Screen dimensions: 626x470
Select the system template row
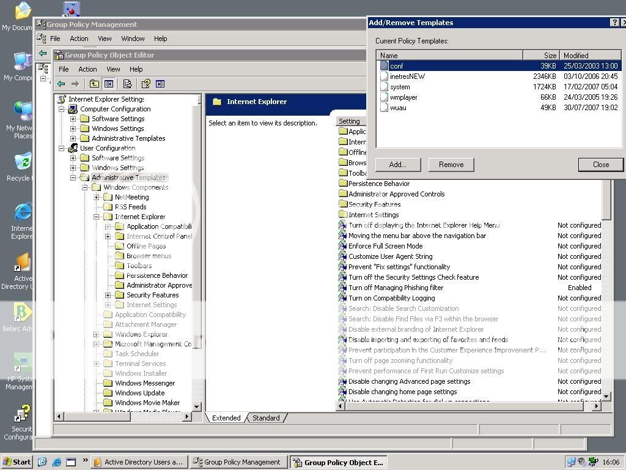point(499,87)
